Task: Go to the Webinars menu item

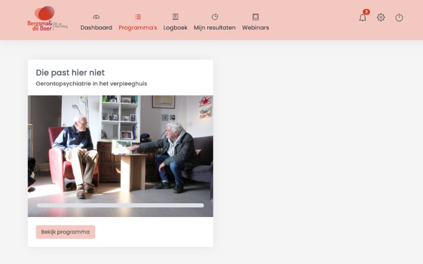Action: [x=255, y=27]
